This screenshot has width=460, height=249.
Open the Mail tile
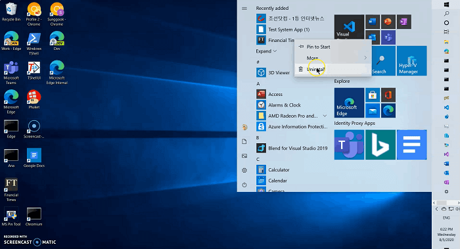pos(373,110)
